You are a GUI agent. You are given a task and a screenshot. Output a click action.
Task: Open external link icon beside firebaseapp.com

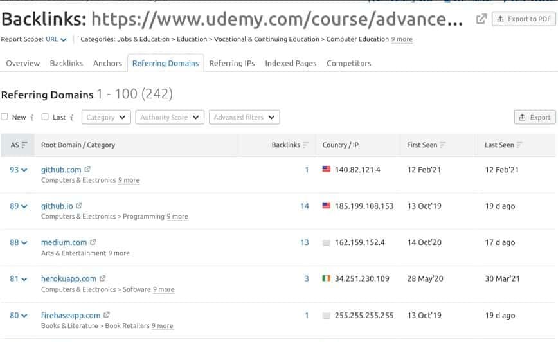(x=107, y=314)
